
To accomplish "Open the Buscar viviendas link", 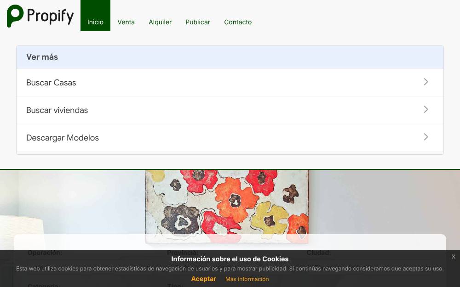I will click(x=230, y=110).
